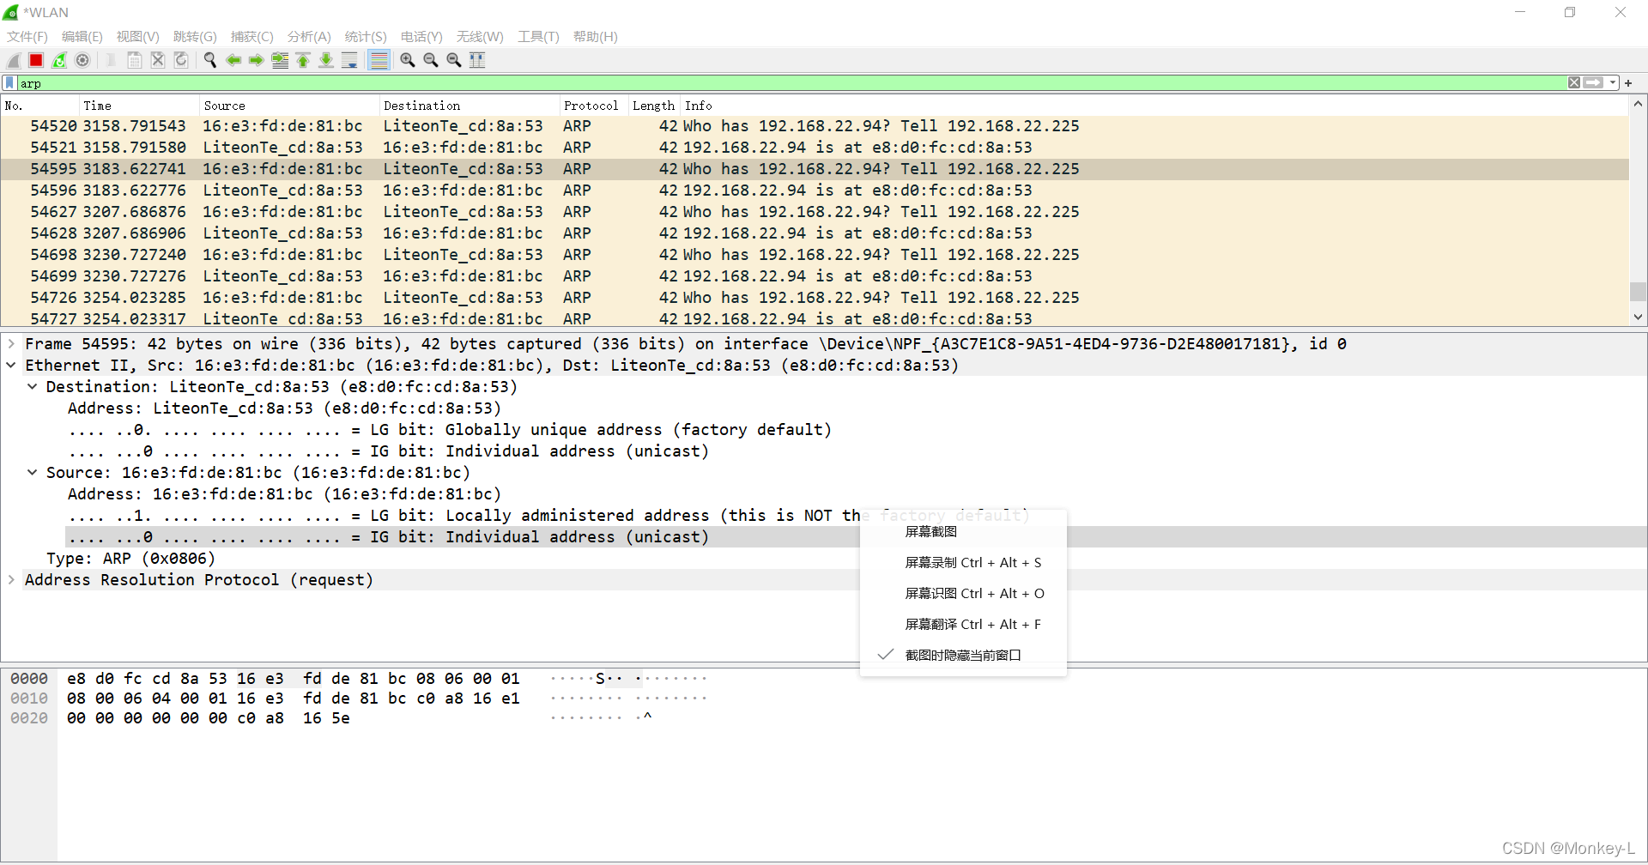Viewport: 1648px width, 865px height.
Task: Reset text to normal size
Action: pyautogui.click(x=454, y=60)
